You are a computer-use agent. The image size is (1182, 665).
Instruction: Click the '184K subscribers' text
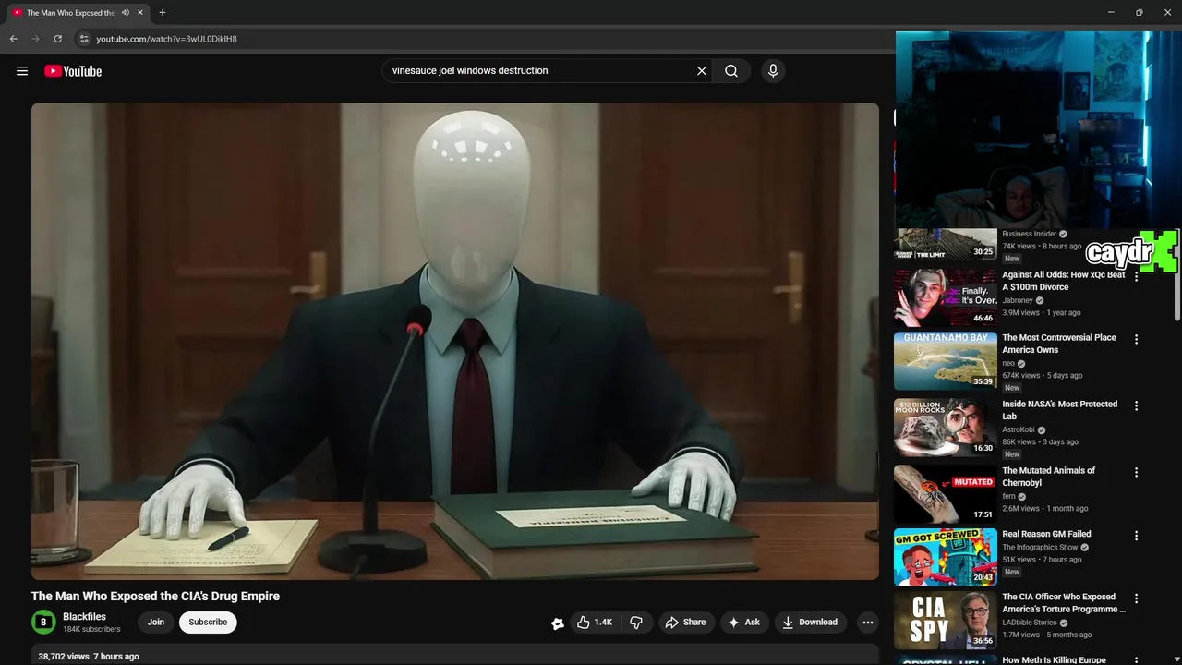tap(91, 630)
